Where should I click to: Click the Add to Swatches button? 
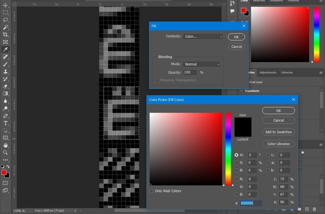(278, 132)
